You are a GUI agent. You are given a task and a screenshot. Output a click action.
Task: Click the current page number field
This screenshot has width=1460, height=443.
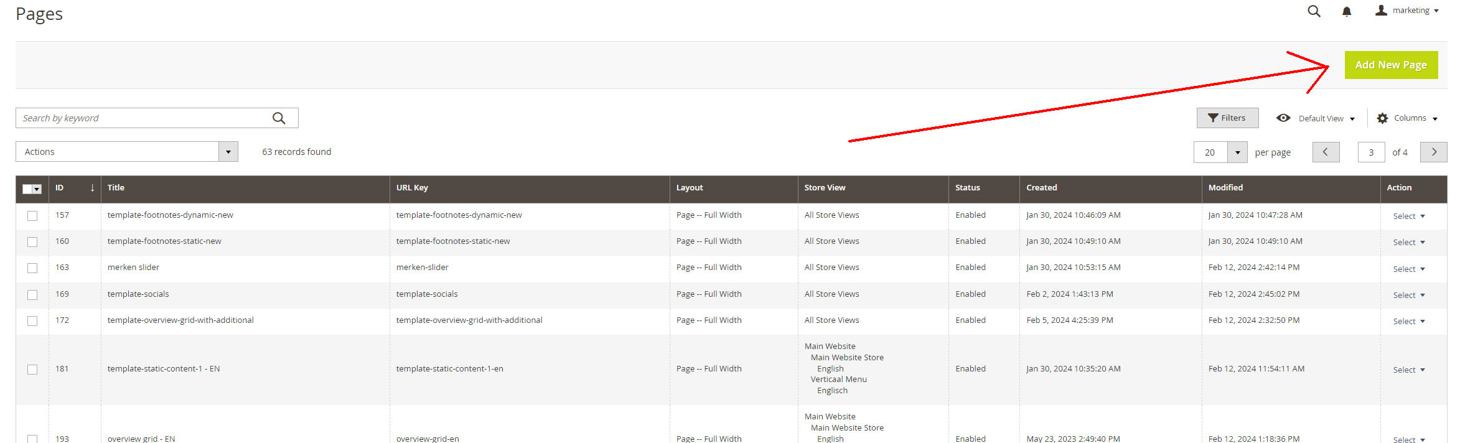1371,152
